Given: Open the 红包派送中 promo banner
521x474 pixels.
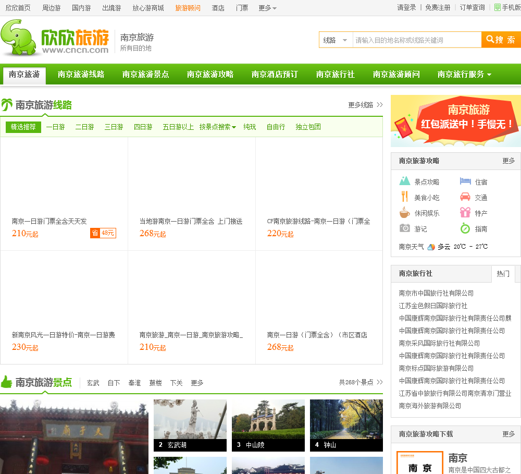Looking at the screenshot, I should point(456,121).
